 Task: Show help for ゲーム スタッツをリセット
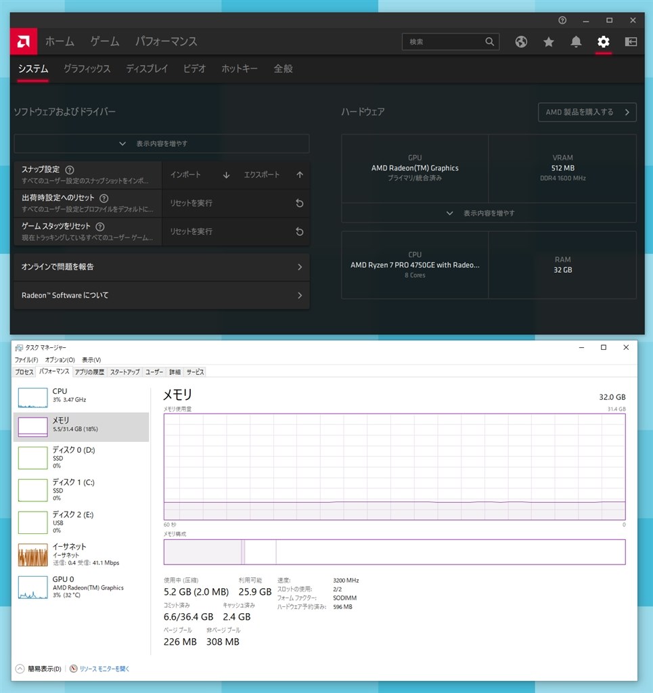(100, 227)
